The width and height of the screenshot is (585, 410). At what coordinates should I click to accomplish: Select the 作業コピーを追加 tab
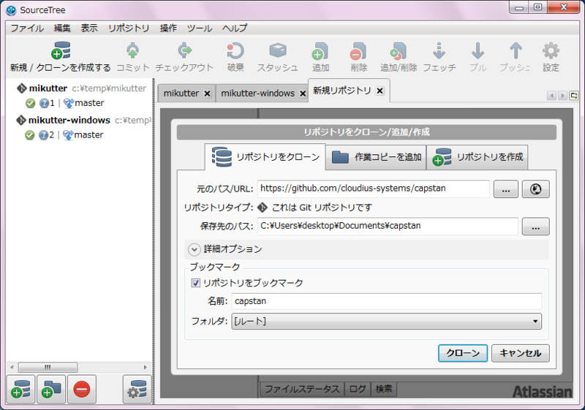coord(376,157)
